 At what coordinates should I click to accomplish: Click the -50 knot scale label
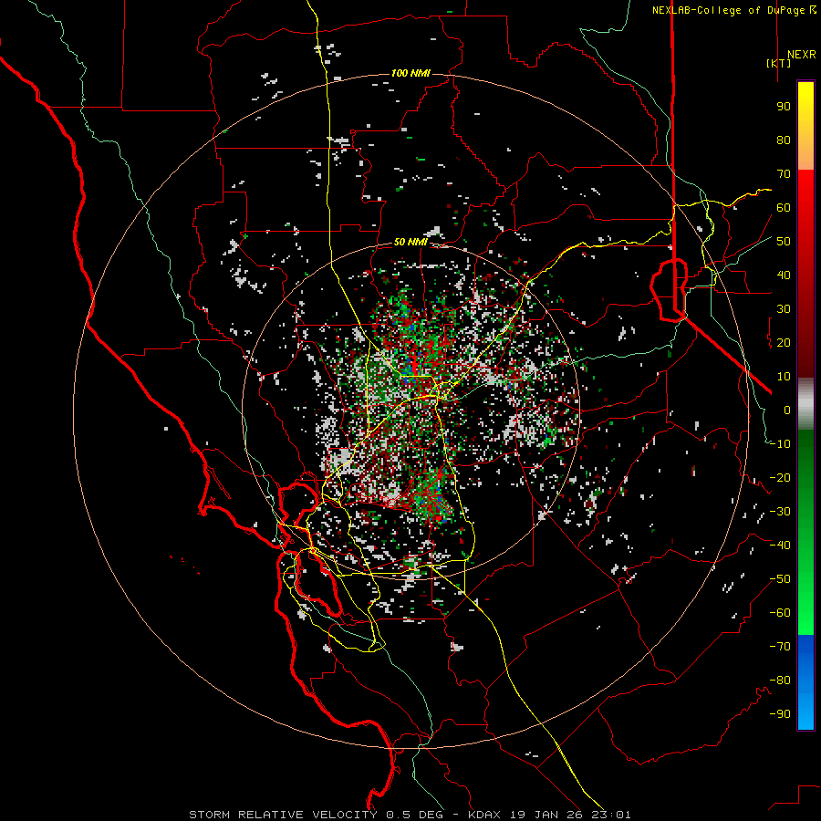pos(780,579)
